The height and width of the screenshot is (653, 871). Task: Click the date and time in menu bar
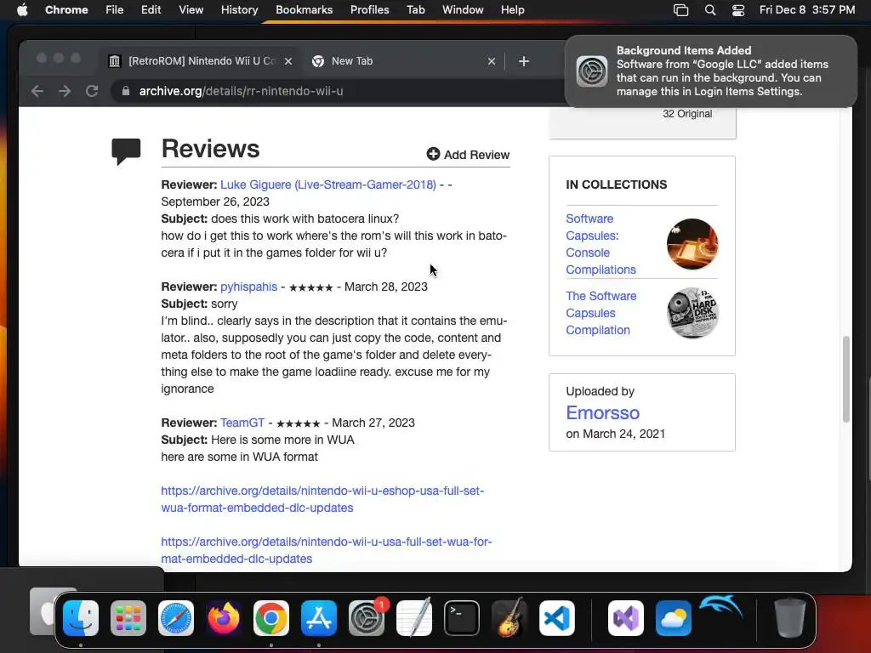click(806, 10)
